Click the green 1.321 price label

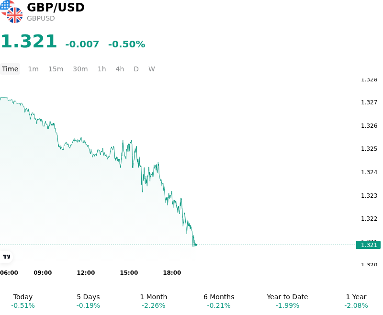click(x=368, y=245)
